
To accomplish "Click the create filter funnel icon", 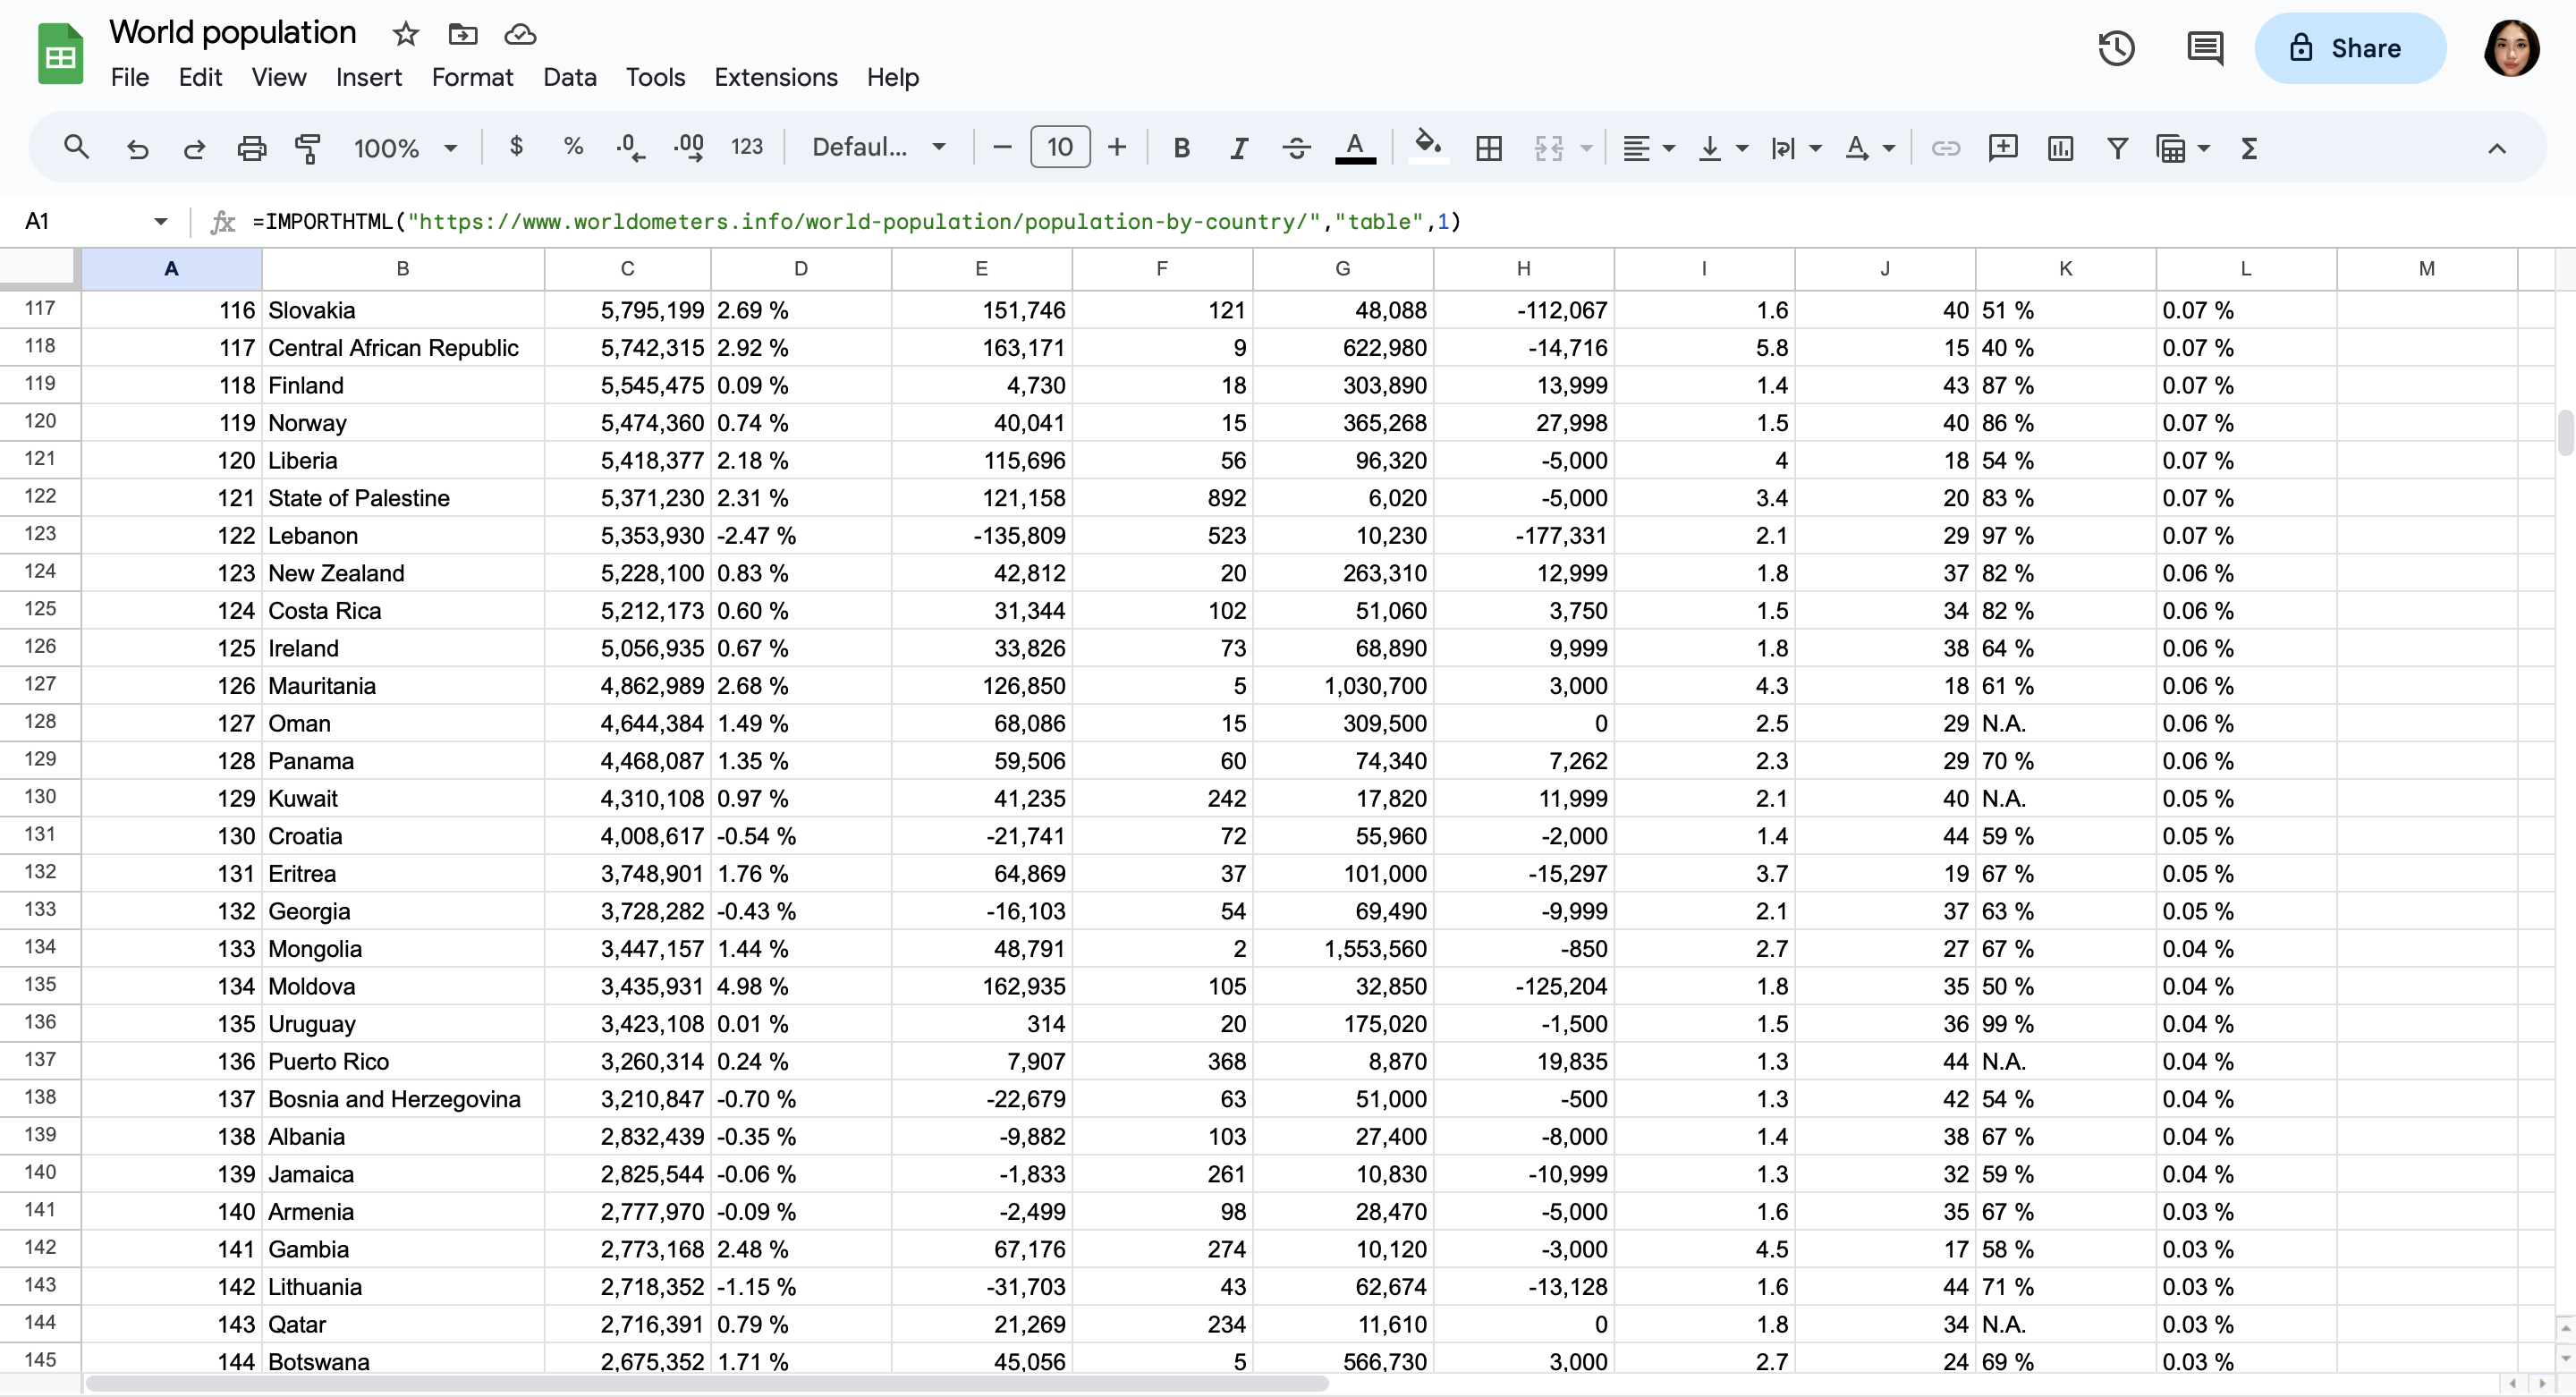I will [x=2117, y=148].
